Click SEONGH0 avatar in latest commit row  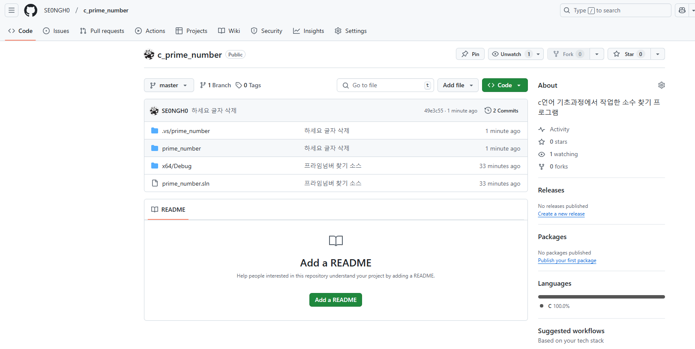pyautogui.click(x=154, y=111)
